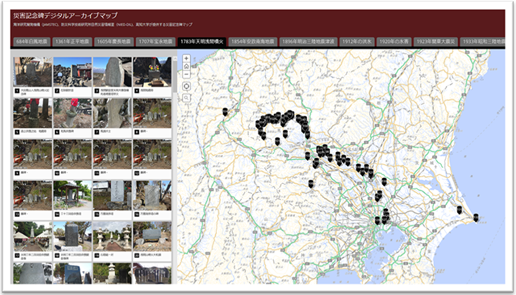The width and height of the screenshot is (516, 295).
Task: Open the map search magnifier button
Action: [x=187, y=98]
